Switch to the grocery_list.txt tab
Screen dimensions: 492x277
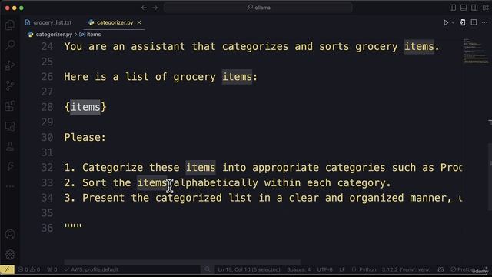(48, 22)
